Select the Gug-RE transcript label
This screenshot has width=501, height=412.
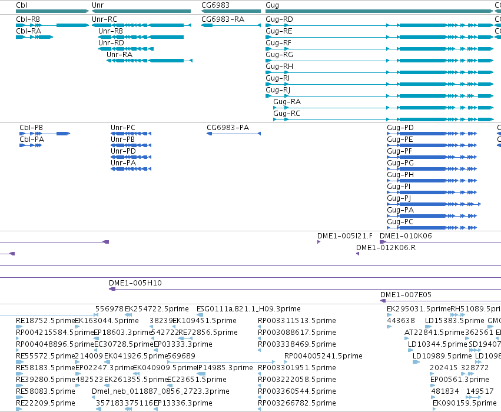click(x=278, y=31)
